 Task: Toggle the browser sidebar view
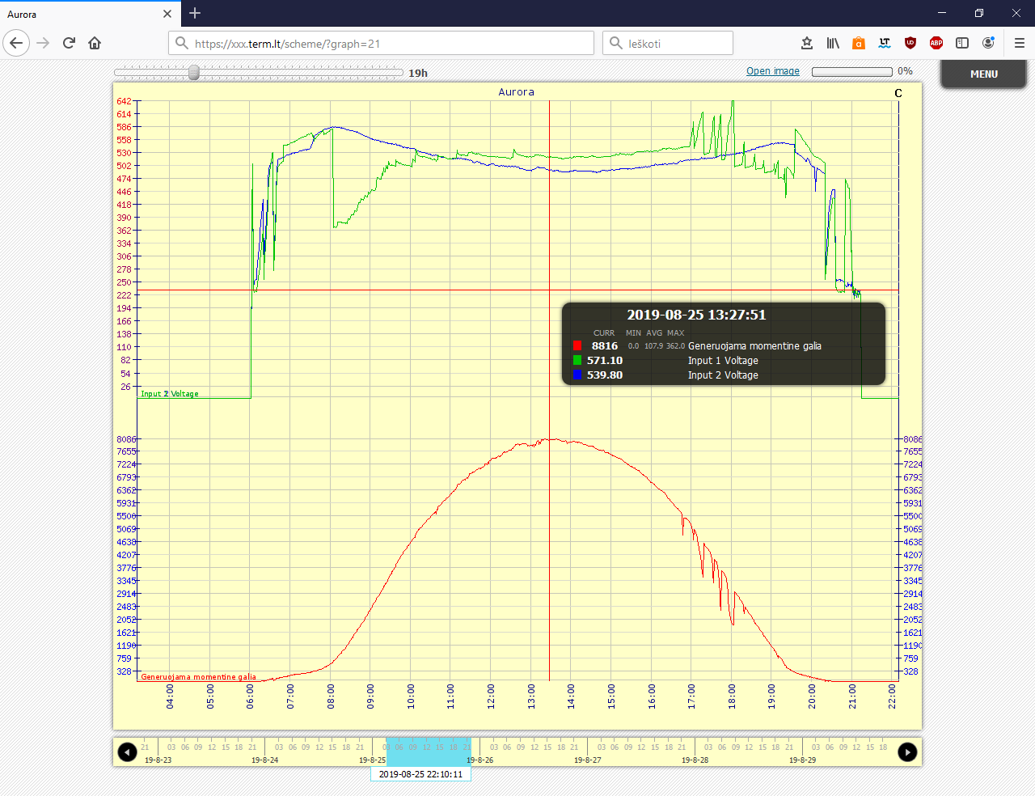pyautogui.click(x=962, y=43)
